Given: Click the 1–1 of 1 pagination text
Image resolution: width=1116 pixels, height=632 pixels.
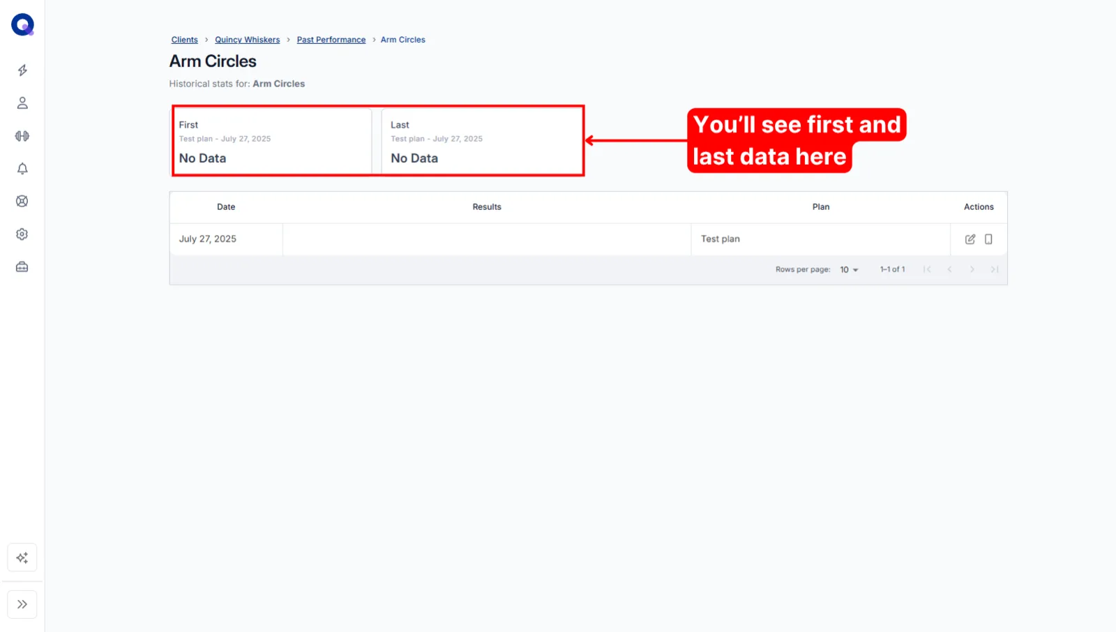Looking at the screenshot, I should [x=893, y=270].
